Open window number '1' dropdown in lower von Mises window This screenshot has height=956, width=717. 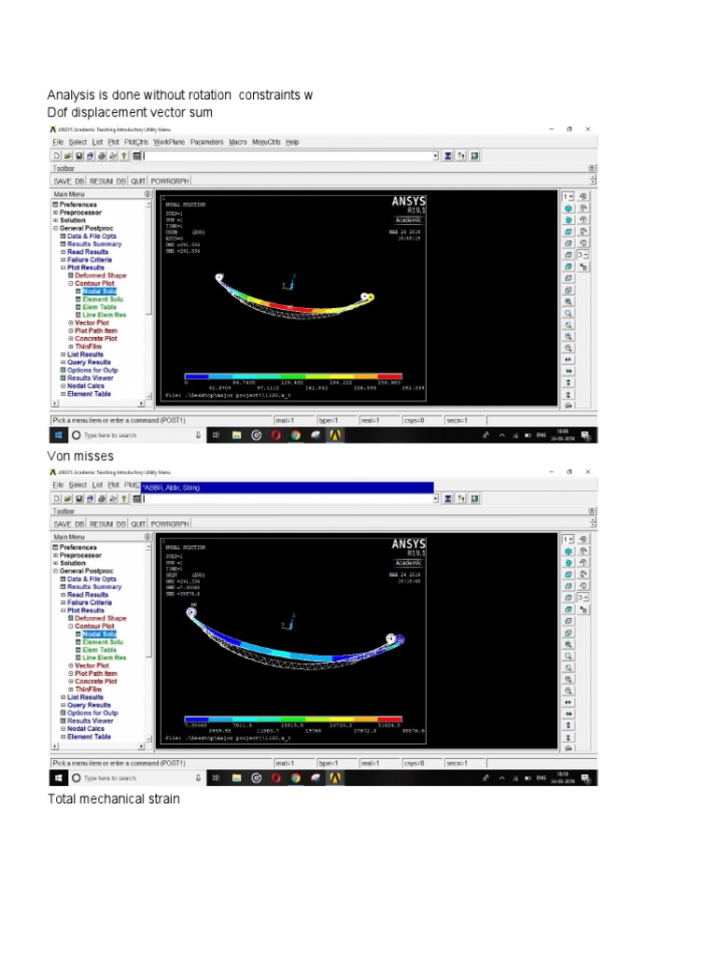pyautogui.click(x=568, y=540)
